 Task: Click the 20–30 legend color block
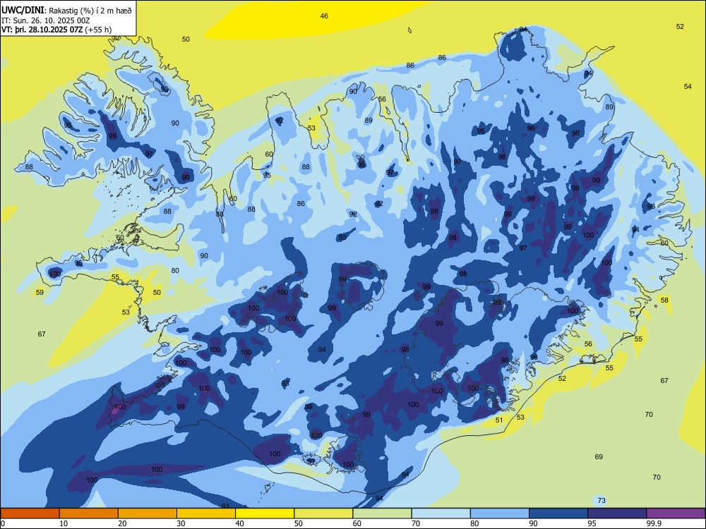coord(148,513)
